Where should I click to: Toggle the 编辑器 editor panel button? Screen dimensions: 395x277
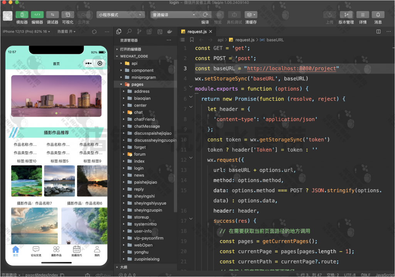tap(37, 15)
